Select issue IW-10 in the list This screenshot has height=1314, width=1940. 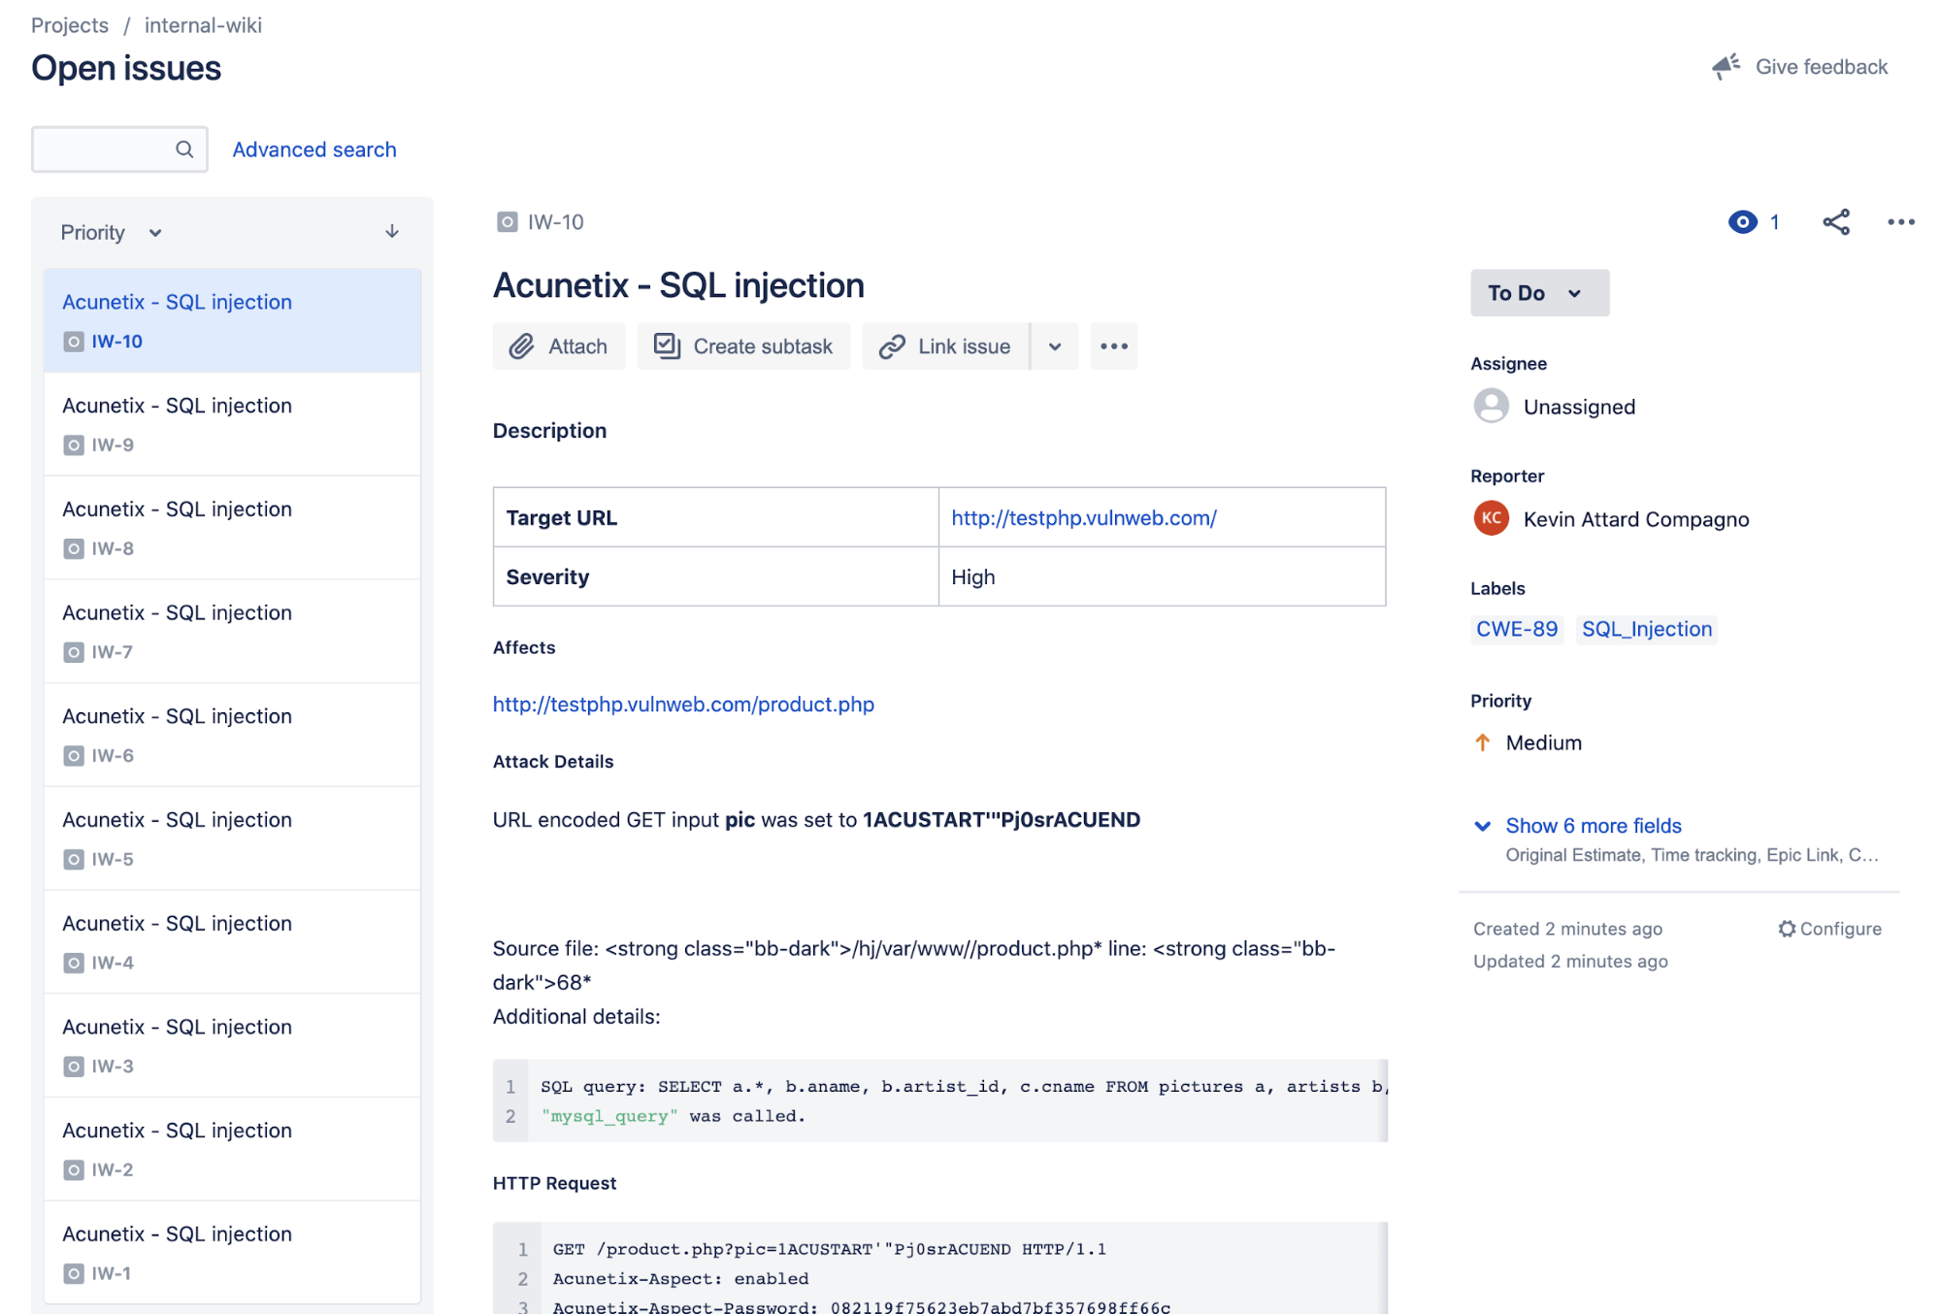coord(232,321)
